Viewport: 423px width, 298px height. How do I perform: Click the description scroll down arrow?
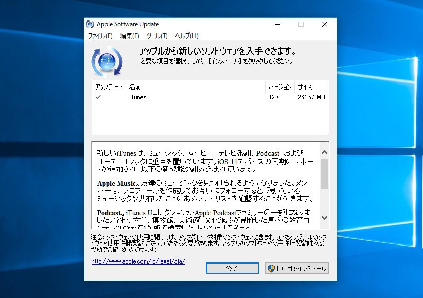[x=325, y=217]
